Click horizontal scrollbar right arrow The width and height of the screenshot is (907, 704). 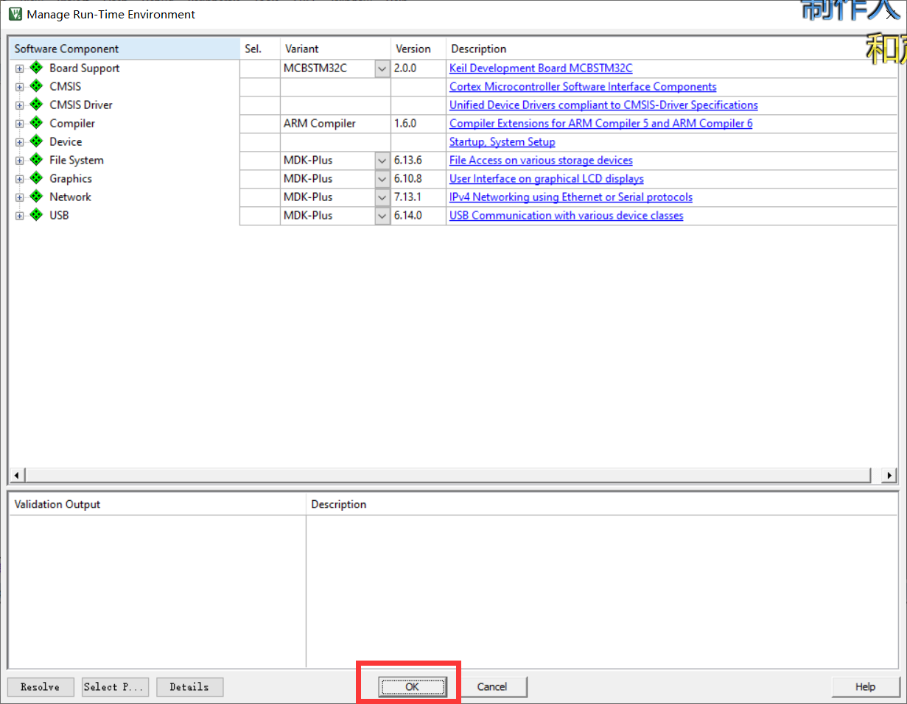(890, 475)
